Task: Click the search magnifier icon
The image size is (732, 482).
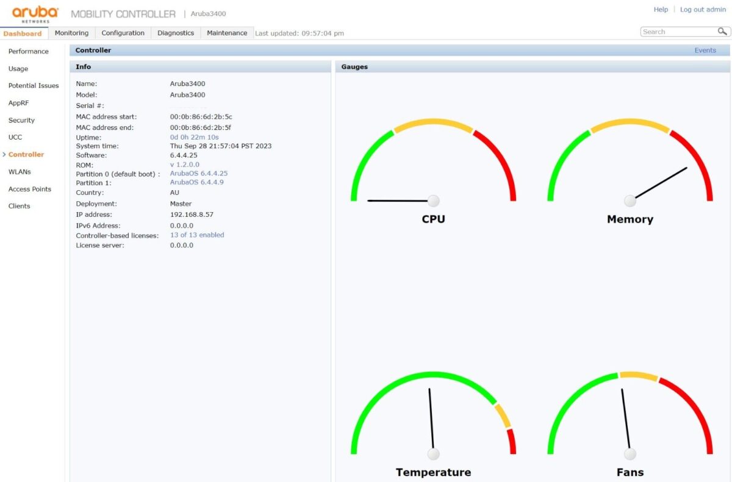Action: click(722, 32)
